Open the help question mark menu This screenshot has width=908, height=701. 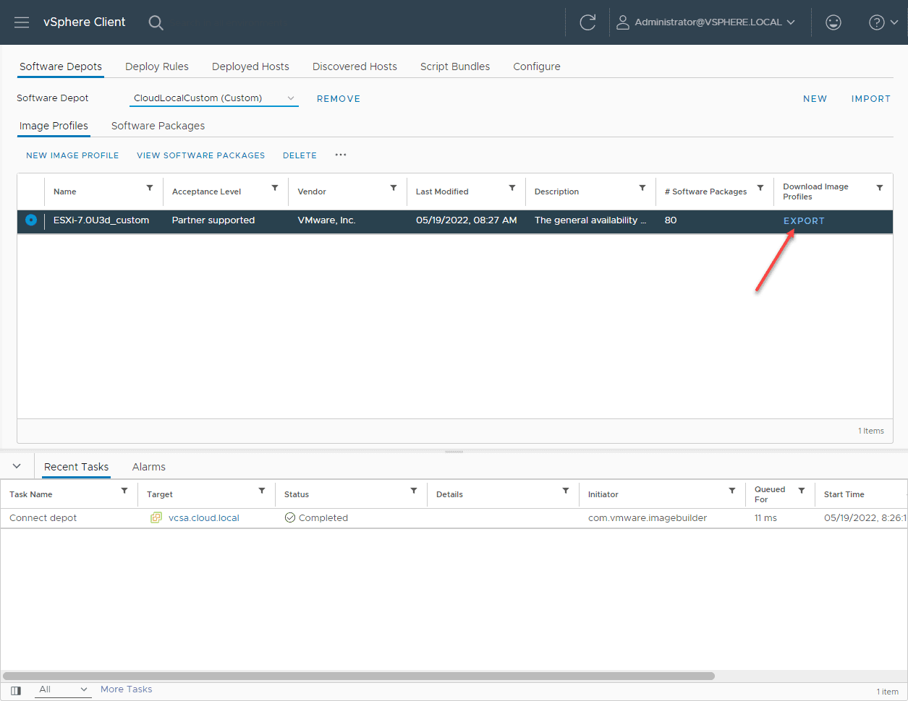(x=883, y=22)
